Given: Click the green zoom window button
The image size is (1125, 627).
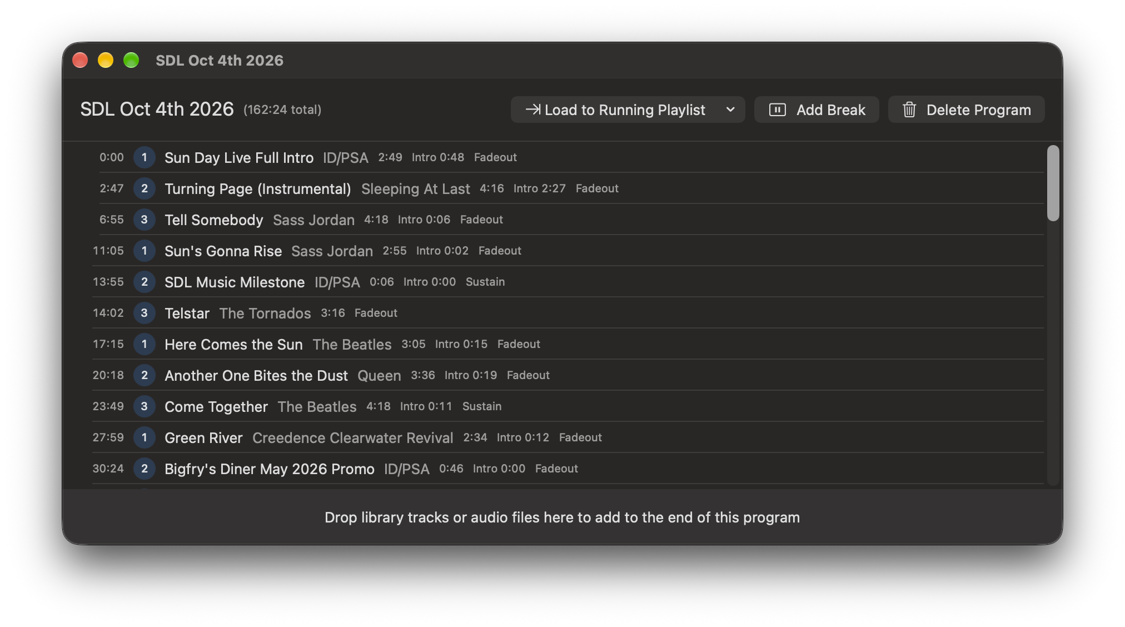Looking at the screenshot, I should coord(131,60).
